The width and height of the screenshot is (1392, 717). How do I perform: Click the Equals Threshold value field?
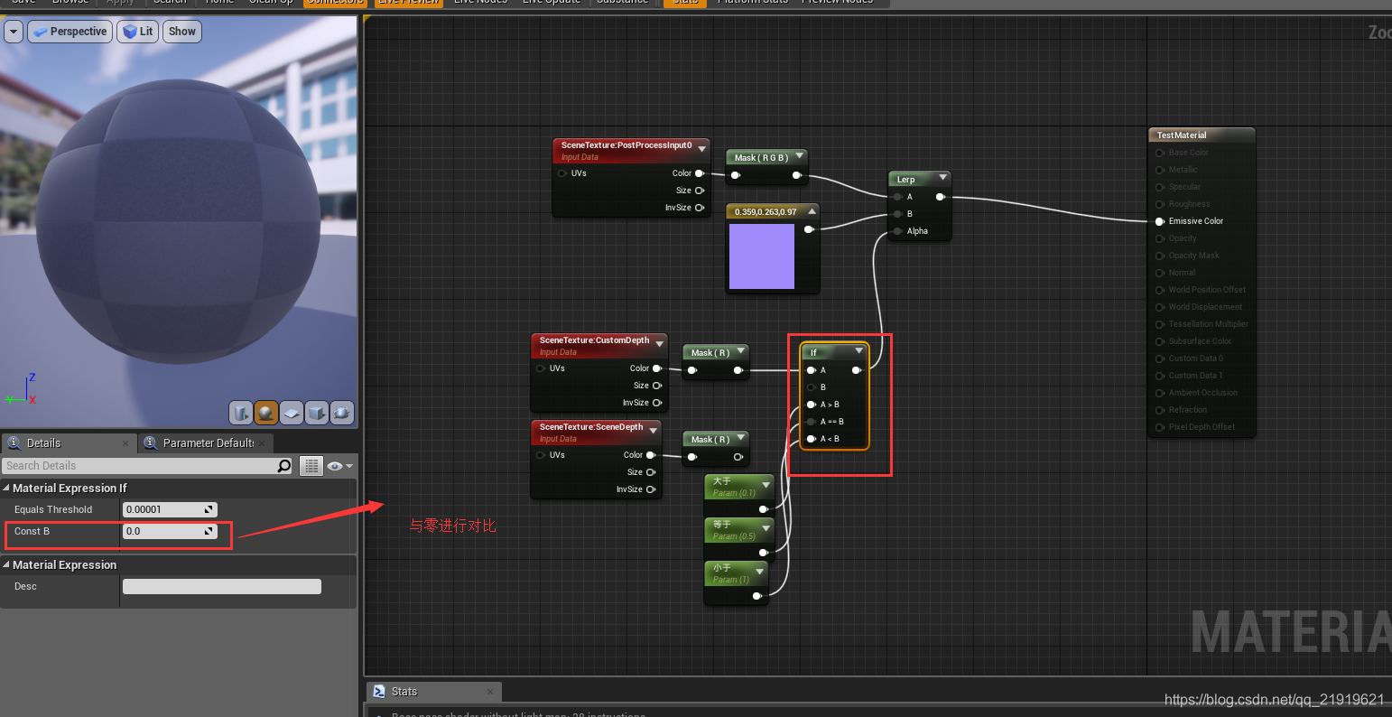[170, 509]
